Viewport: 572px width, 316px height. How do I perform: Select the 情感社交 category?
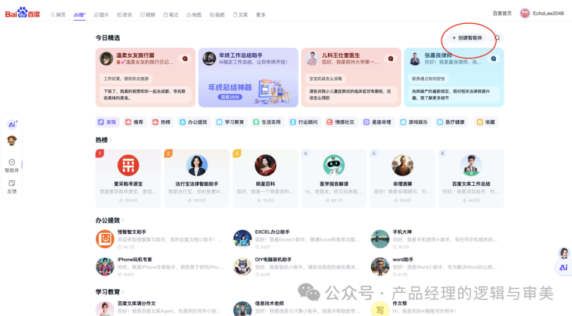[341, 122]
